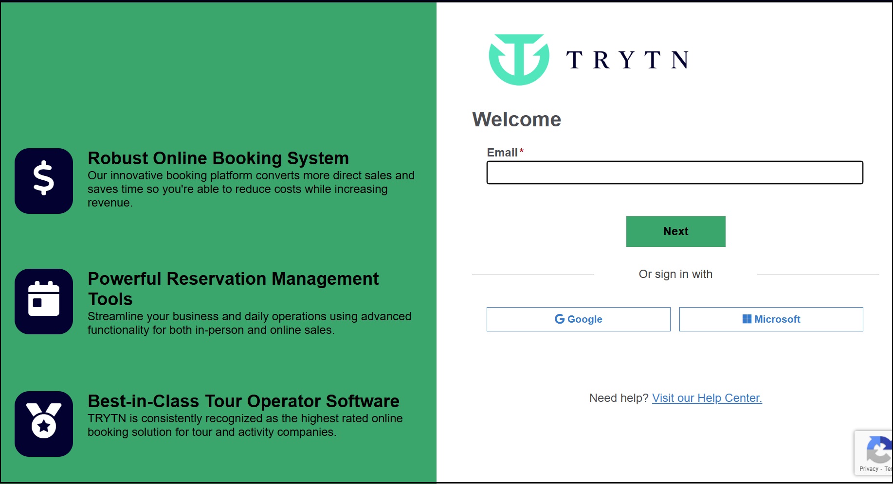
Task: Click the calendar reservation icon
Action: 44,301
